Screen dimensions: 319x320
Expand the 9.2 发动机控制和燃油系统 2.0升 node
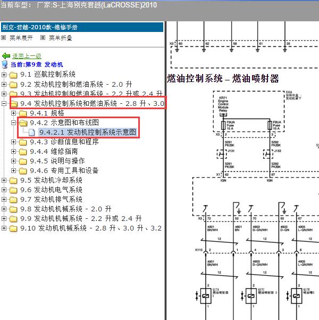coord(4,84)
